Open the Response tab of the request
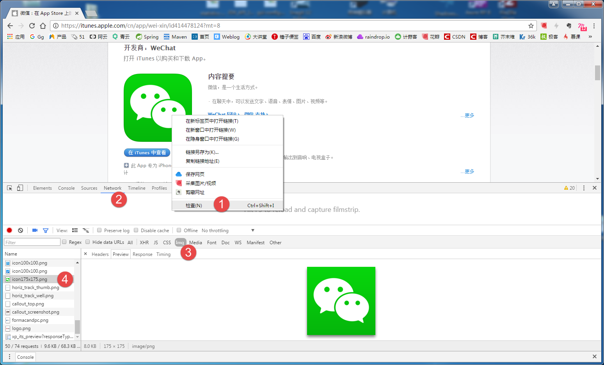 pyautogui.click(x=142, y=254)
